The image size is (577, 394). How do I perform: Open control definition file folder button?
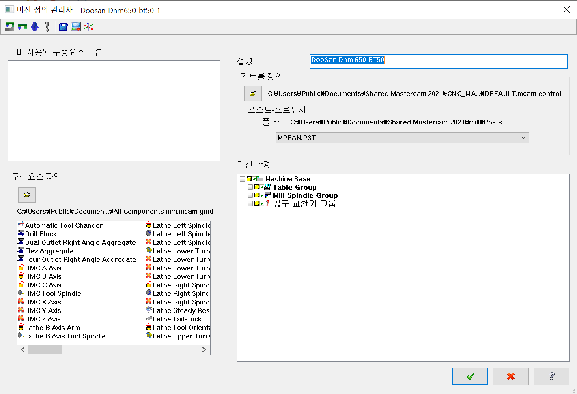tap(253, 94)
